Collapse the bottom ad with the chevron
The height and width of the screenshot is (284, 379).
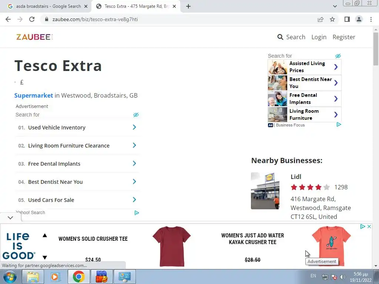pos(10,217)
